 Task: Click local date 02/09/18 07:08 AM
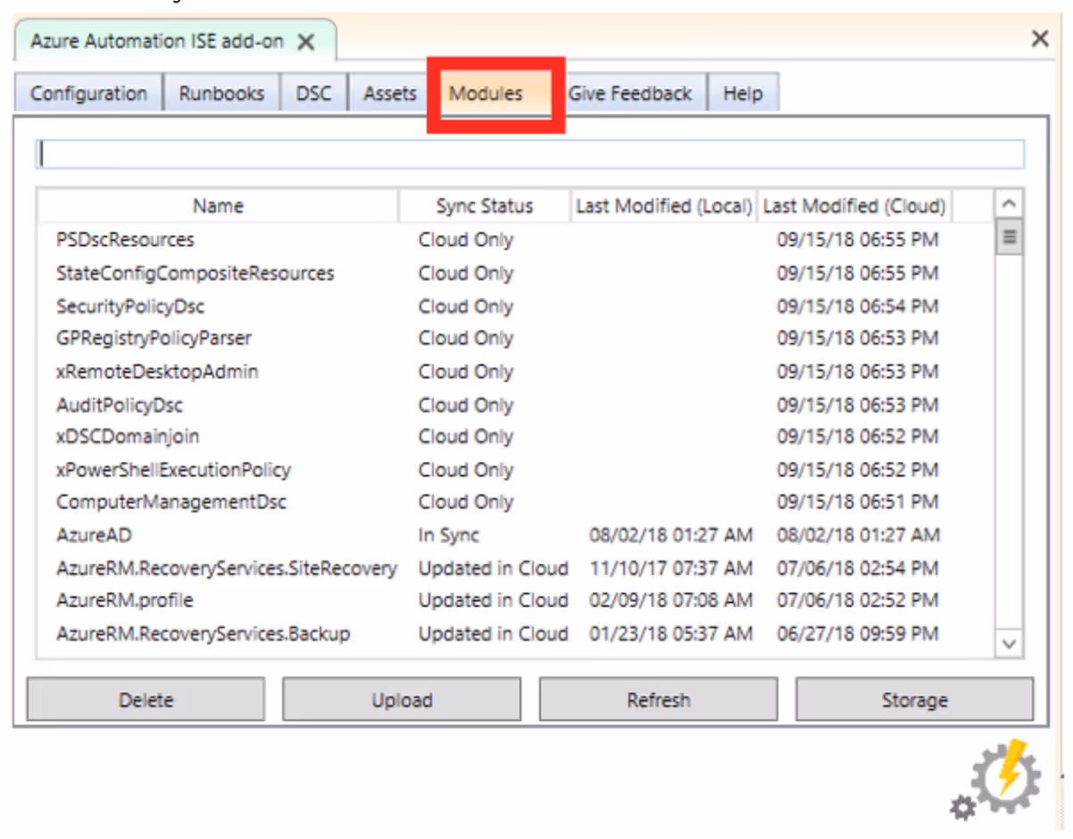[x=670, y=600]
